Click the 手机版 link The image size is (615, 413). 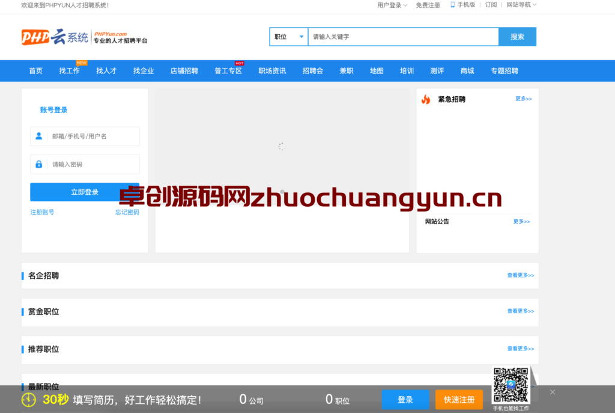coord(466,5)
